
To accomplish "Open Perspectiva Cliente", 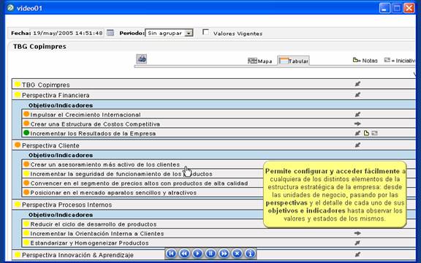I will 213,145.
